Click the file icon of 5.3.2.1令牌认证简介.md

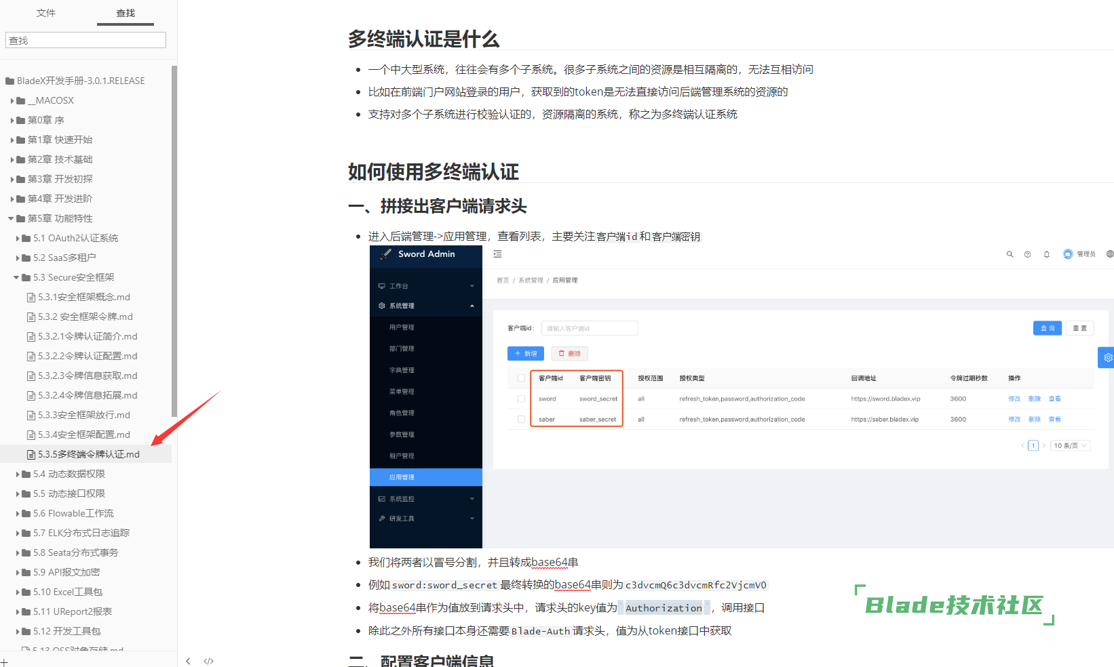pos(31,336)
